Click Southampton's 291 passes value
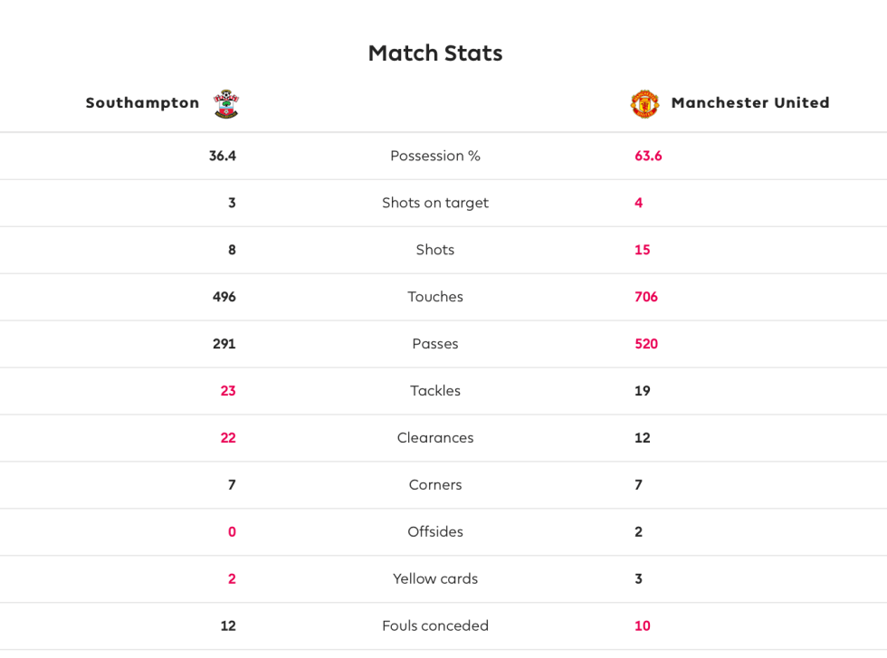The width and height of the screenshot is (887, 658). [224, 344]
